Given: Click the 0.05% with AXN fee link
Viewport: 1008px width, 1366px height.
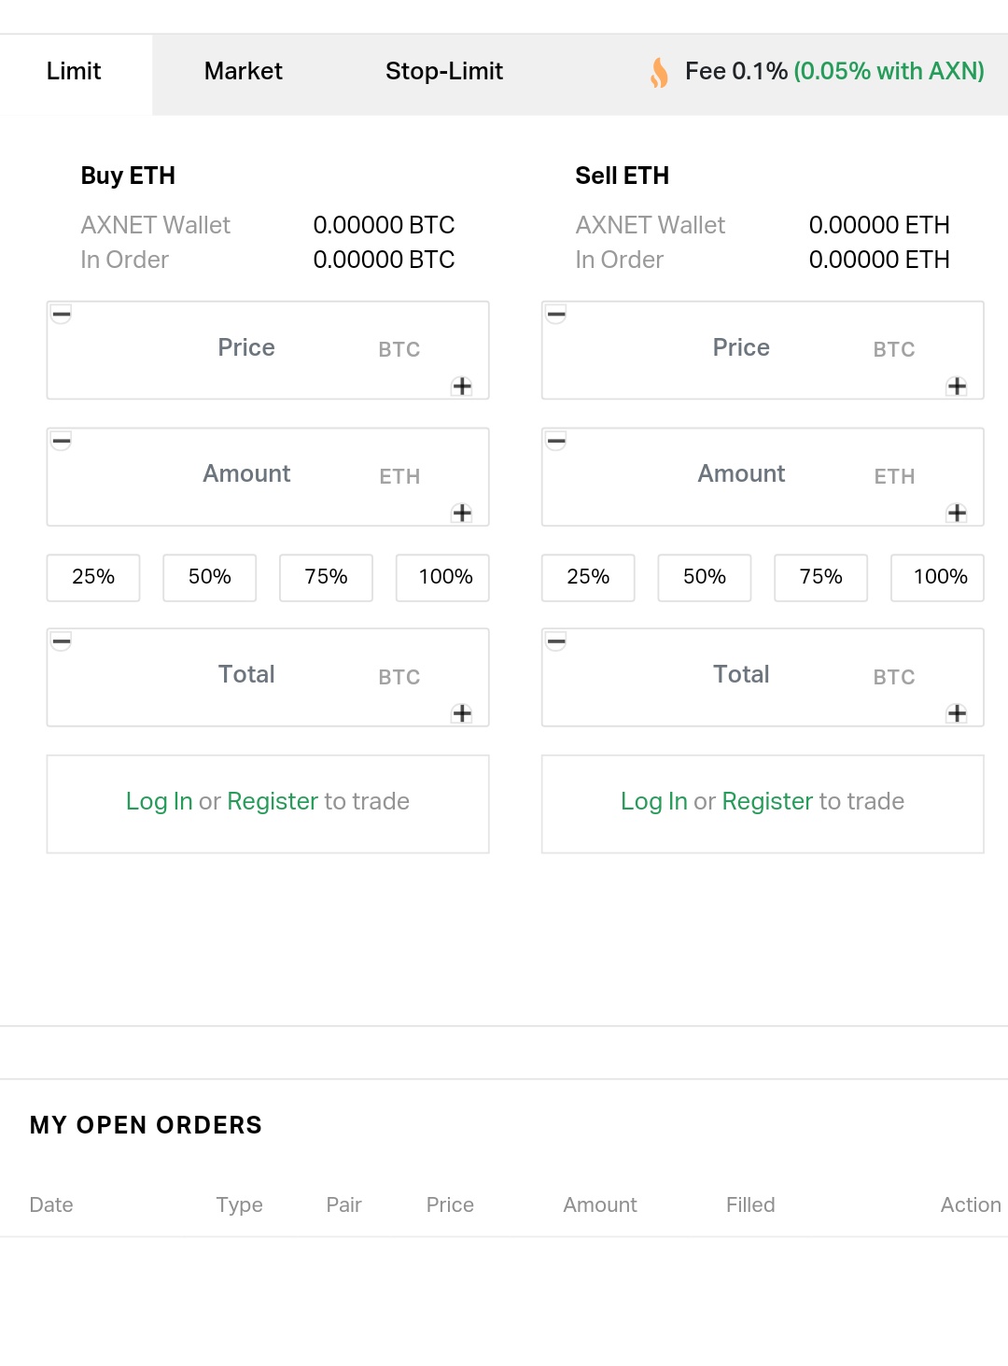Looking at the screenshot, I should (889, 72).
